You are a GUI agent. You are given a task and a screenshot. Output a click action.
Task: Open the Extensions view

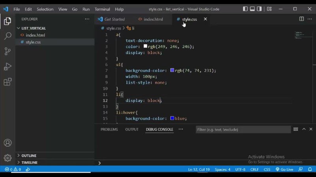tap(8, 82)
